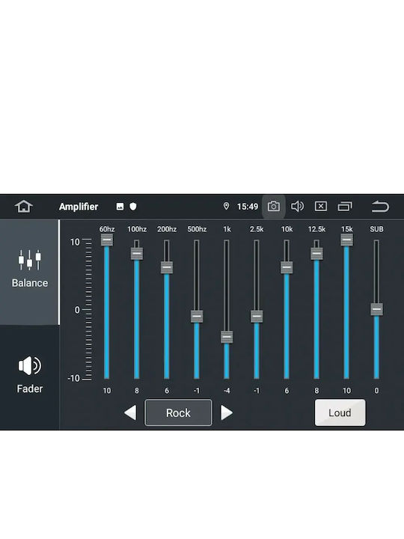Click the 15:49 clock display
This screenshot has height=539, width=404.
point(248,207)
